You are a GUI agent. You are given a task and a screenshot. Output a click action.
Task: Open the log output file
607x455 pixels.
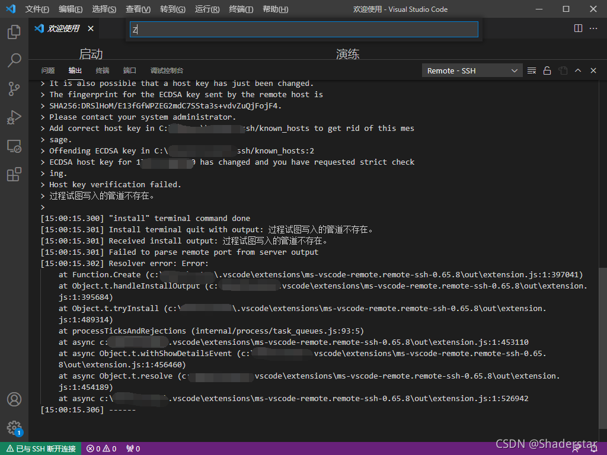pos(563,71)
